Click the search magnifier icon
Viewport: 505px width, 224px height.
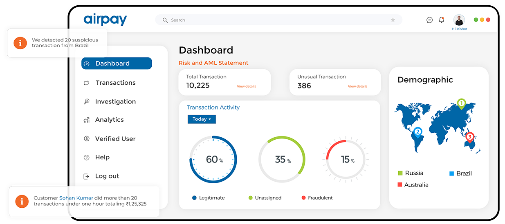[x=165, y=20]
